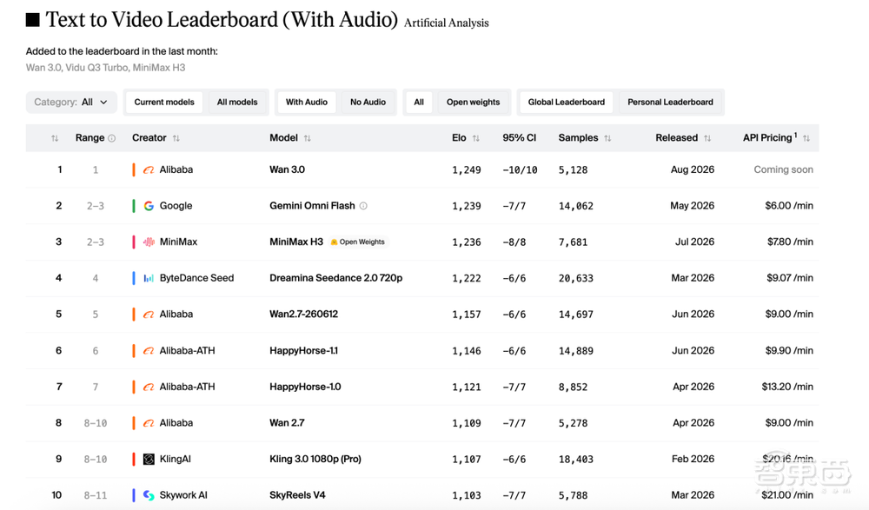Click the $13.20 /min pricing cell
Viewport: 869px width, 510px height.
click(787, 387)
